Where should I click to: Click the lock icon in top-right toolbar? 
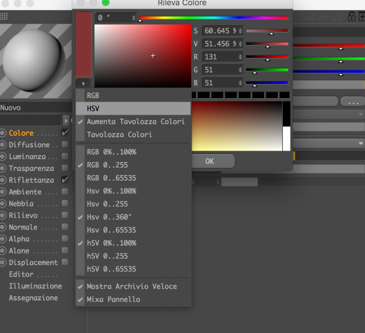point(351,17)
